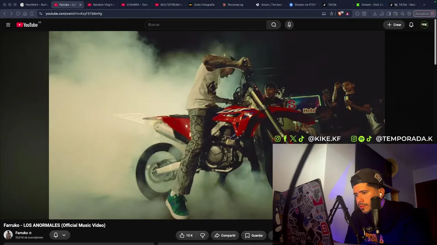
Task: Show browser downloads
Action: pos(375,14)
